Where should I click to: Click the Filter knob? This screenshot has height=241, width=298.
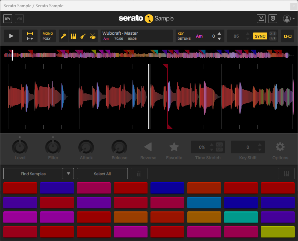(x=53, y=147)
